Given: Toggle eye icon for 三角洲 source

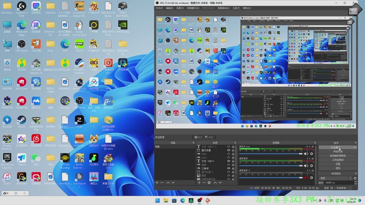Looking at the screenshot, I should (x=229, y=168).
